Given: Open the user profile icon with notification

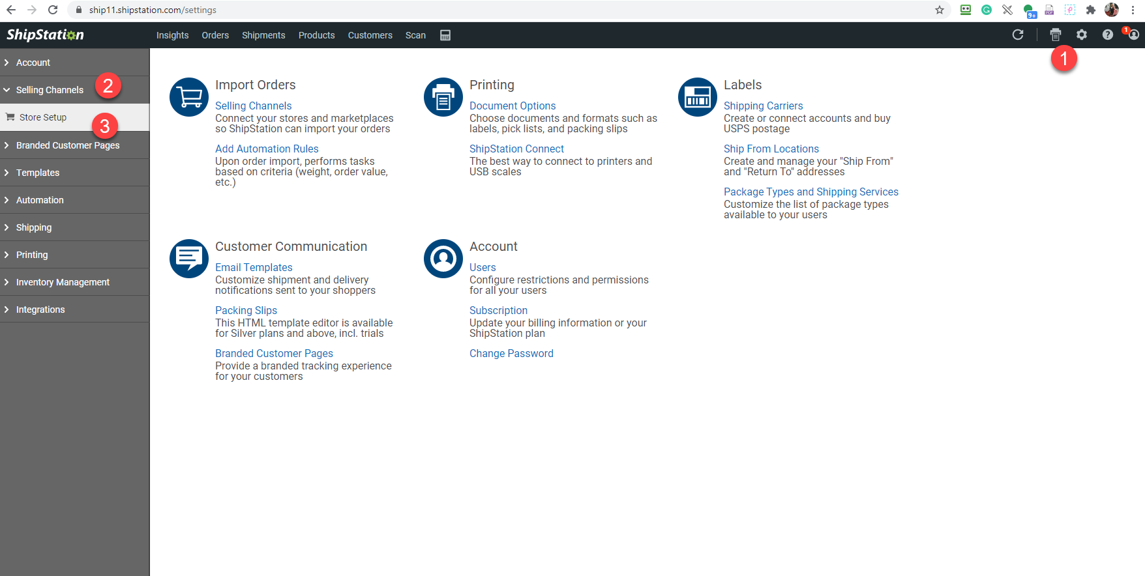Looking at the screenshot, I should (x=1133, y=34).
